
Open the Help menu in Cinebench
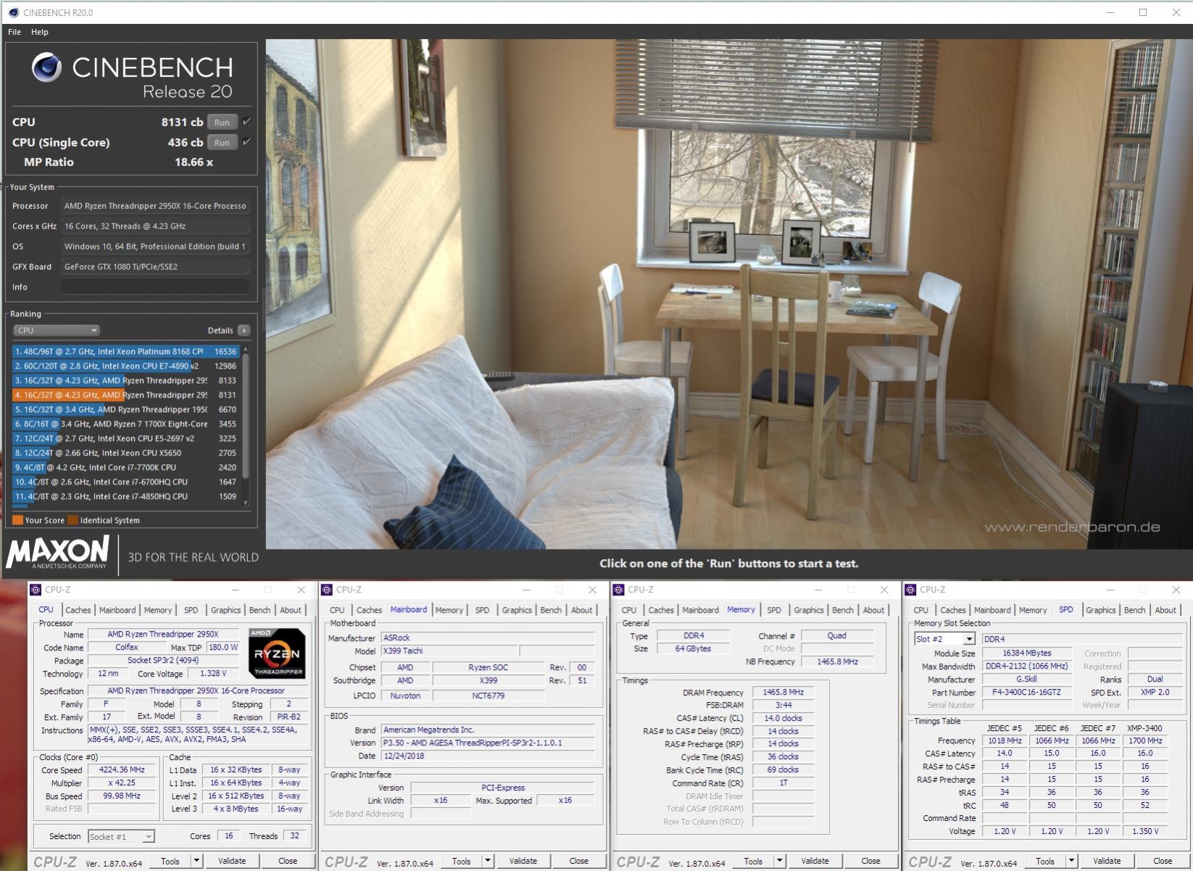tap(40, 32)
